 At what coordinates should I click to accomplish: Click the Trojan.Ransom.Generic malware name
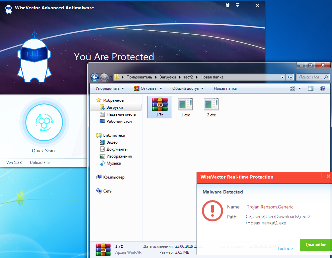pos(270,207)
